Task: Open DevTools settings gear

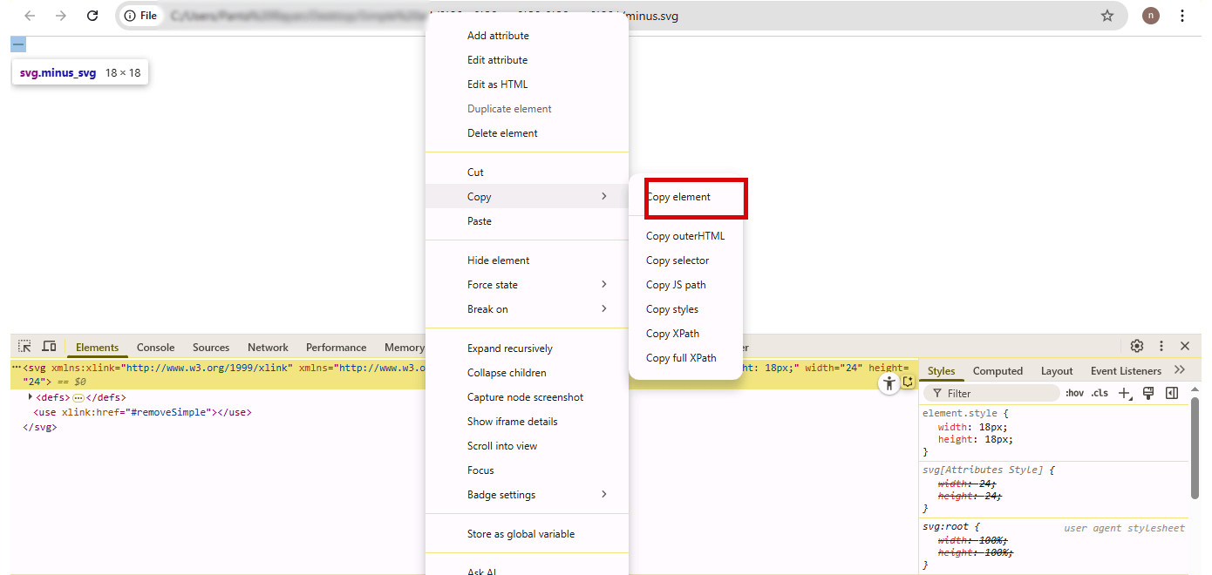Action: pyautogui.click(x=1137, y=346)
